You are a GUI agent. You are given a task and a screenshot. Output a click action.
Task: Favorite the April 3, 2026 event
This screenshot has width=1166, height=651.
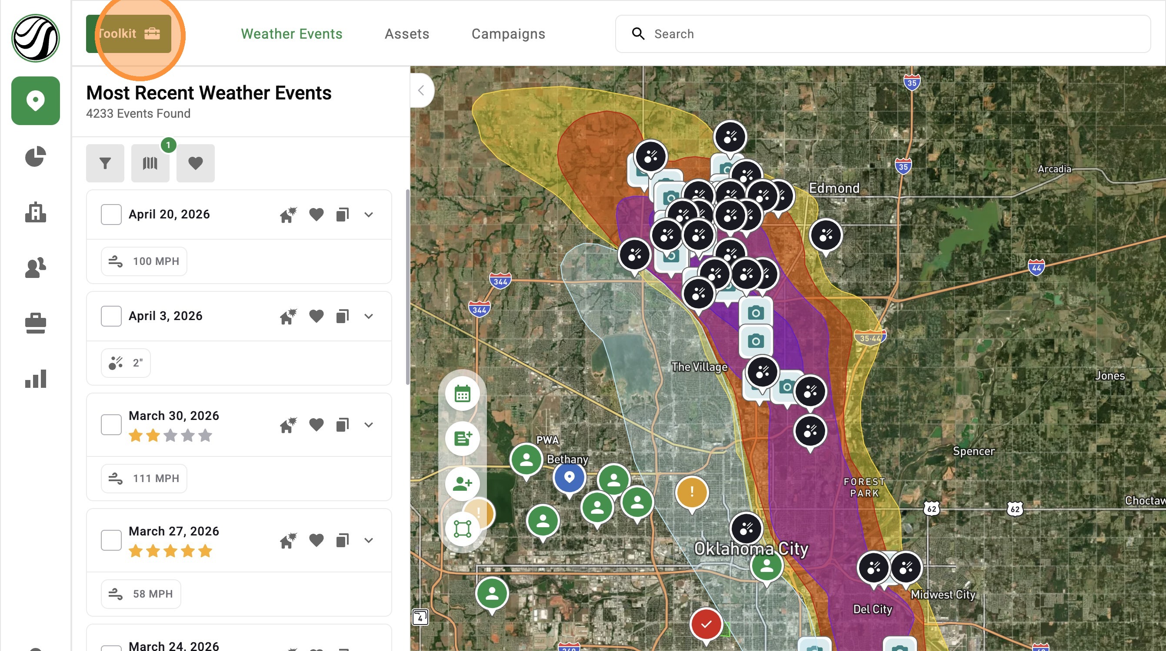pos(316,316)
